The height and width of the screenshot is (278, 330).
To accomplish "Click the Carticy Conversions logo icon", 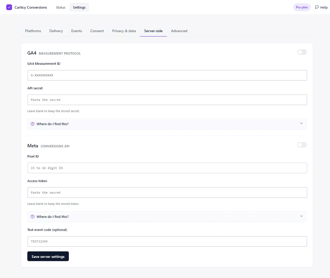I will click(x=9, y=7).
